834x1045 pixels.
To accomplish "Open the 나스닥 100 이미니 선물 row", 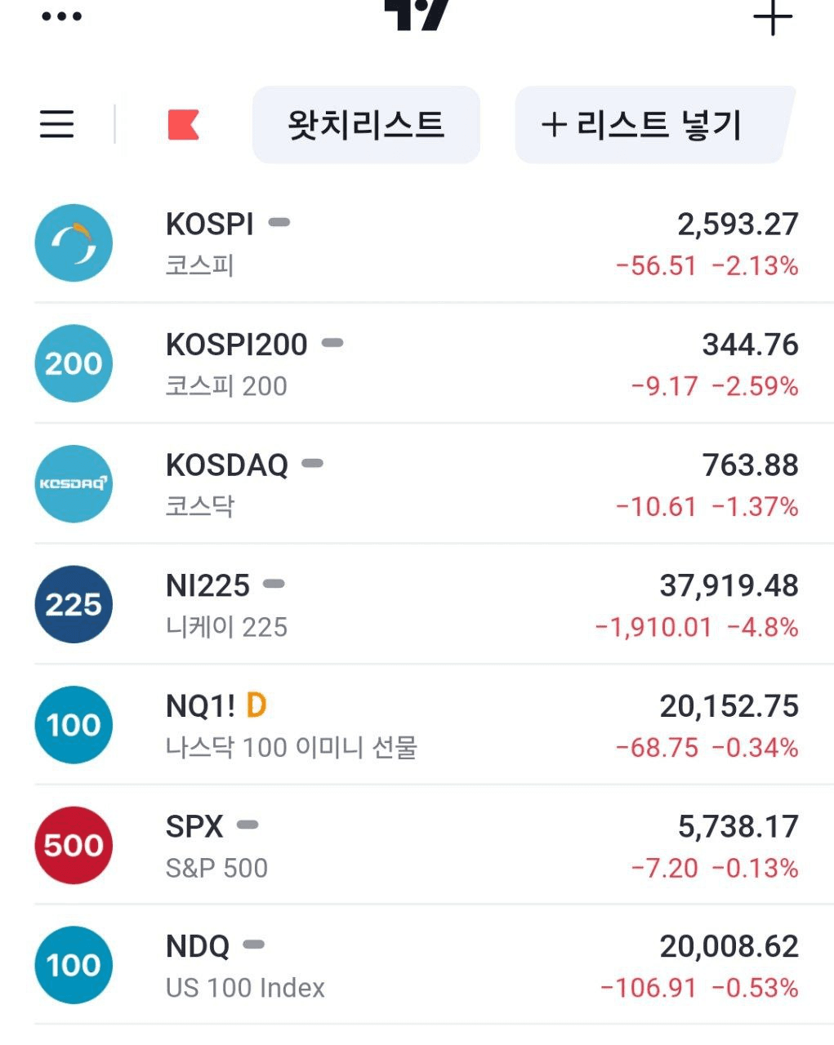I will 417,724.
